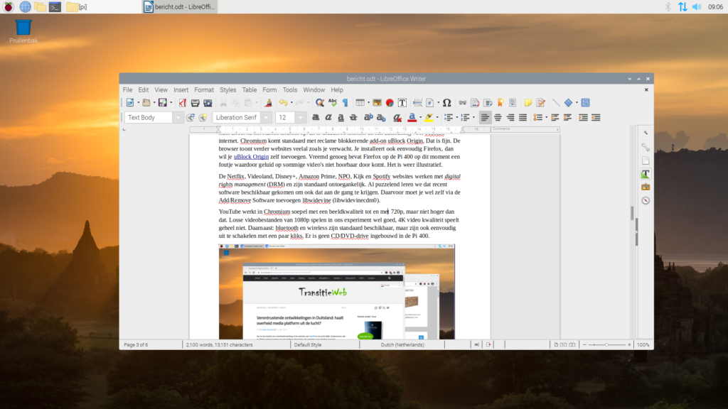This screenshot has width=728, height=409.
Task: Clear direct formatting
Action: (x=397, y=117)
